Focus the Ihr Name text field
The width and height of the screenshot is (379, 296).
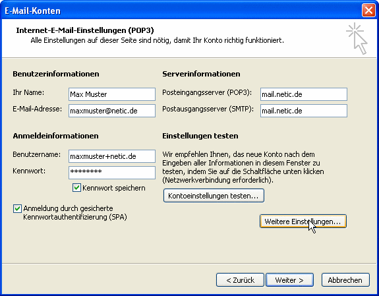112,94
